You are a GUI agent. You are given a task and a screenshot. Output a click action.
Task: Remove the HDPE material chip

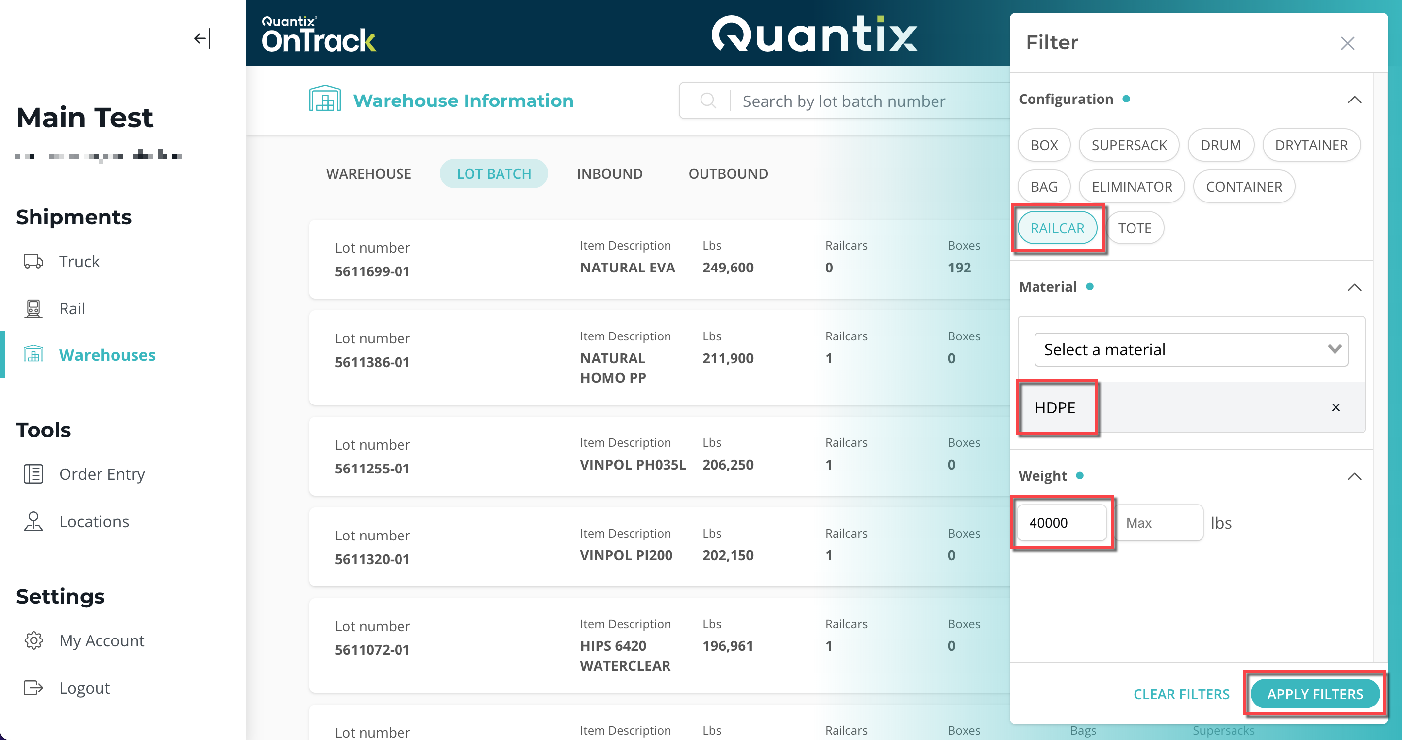tap(1335, 407)
